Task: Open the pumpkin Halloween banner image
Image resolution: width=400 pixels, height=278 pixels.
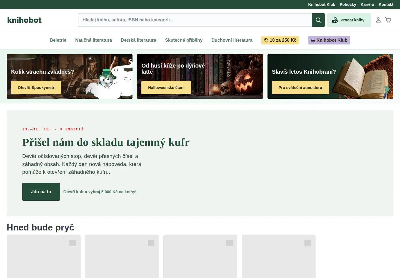Action: tap(200, 76)
